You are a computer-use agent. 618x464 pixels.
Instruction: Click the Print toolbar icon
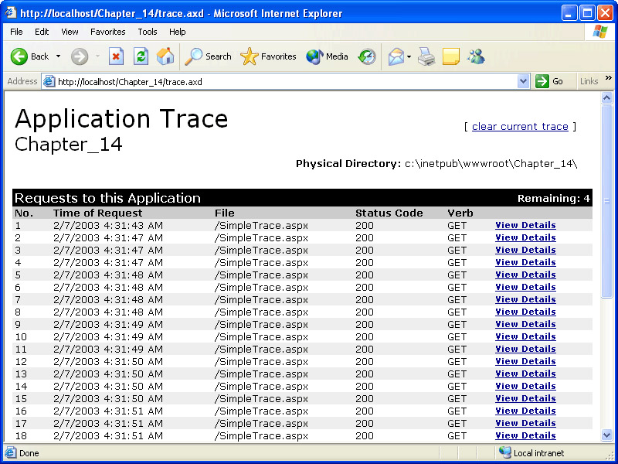coord(426,56)
